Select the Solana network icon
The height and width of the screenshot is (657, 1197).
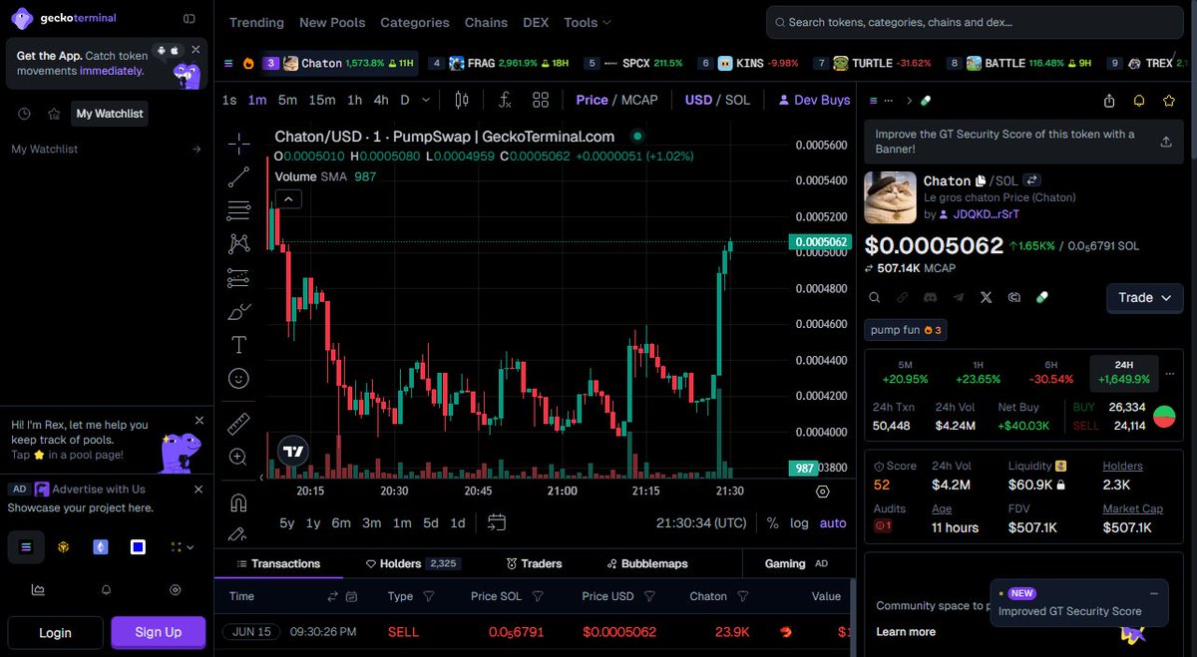26,546
